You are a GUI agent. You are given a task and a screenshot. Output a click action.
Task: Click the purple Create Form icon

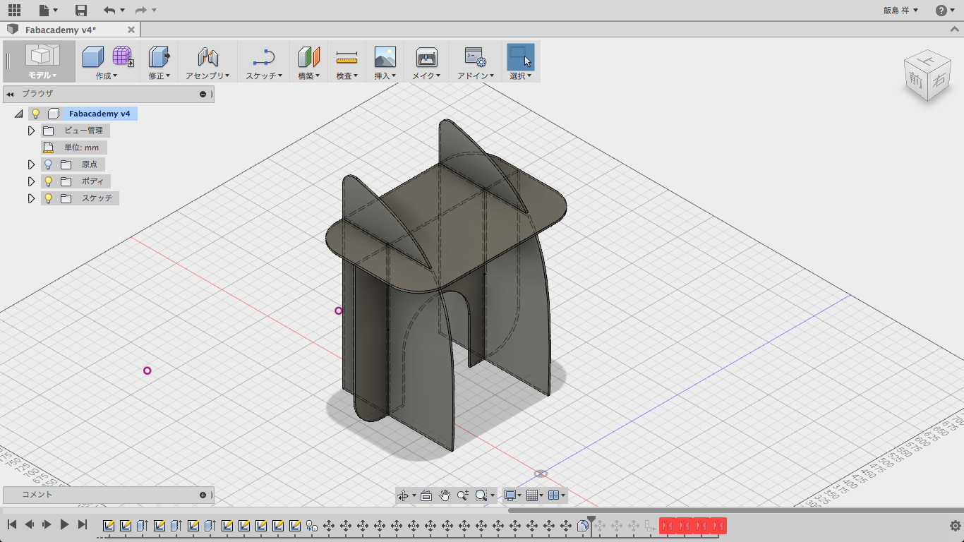click(x=123, y=56)
